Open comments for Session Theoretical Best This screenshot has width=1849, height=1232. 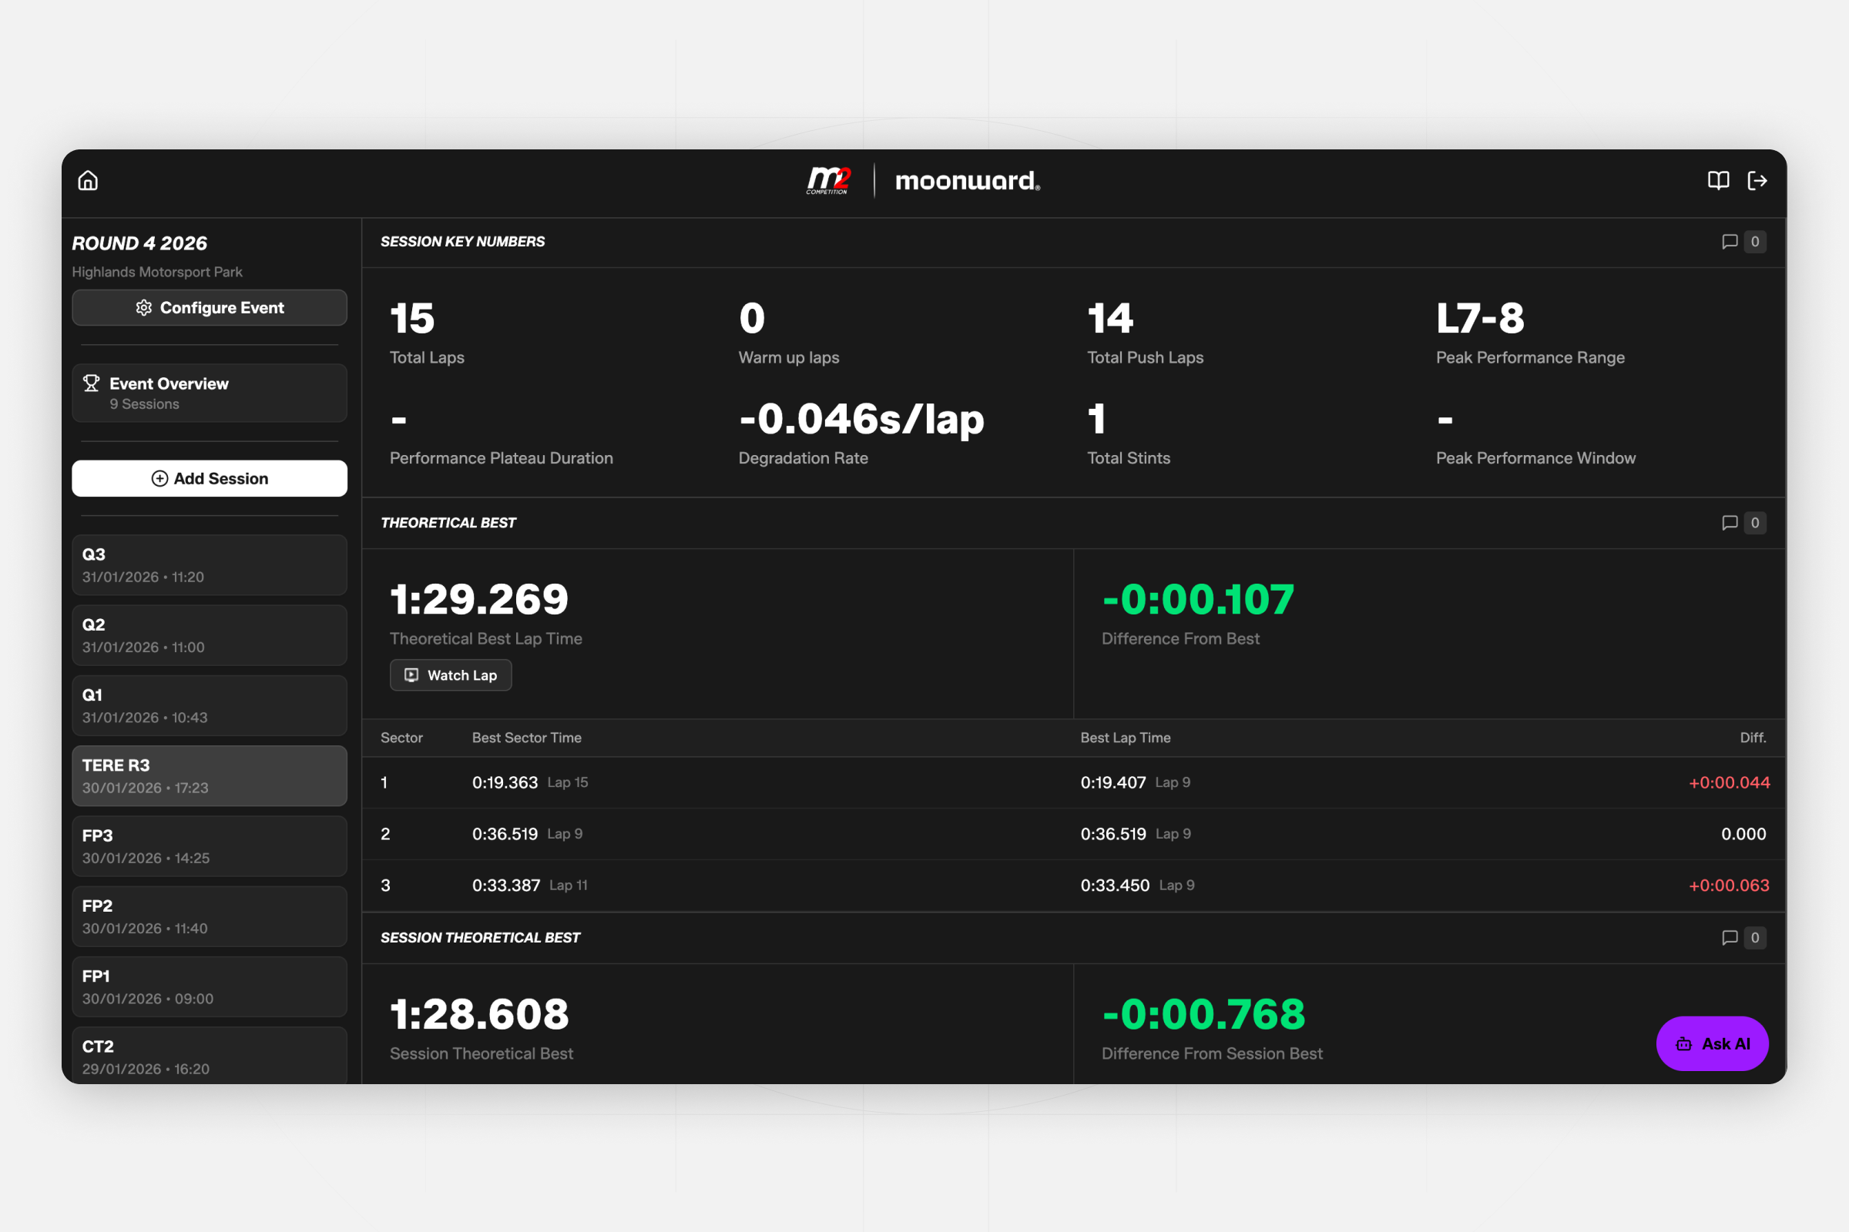pos(1742,937)
